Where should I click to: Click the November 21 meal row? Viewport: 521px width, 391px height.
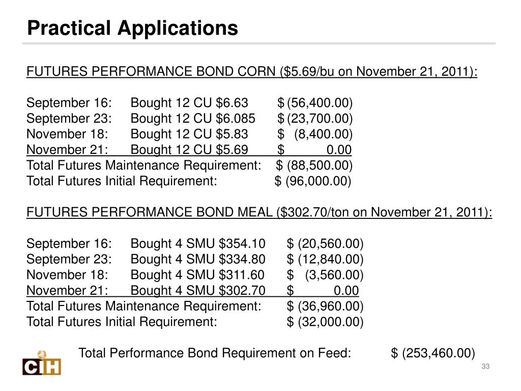(x=192, y=291)
